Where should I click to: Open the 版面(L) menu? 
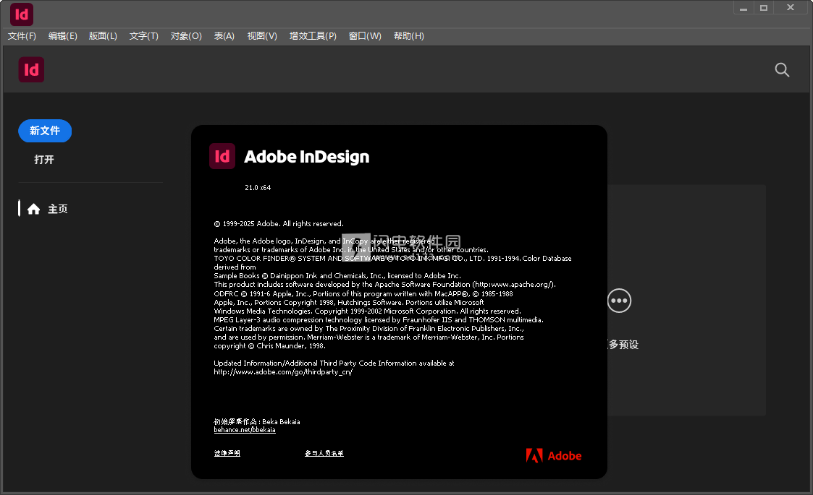[103, 36]
